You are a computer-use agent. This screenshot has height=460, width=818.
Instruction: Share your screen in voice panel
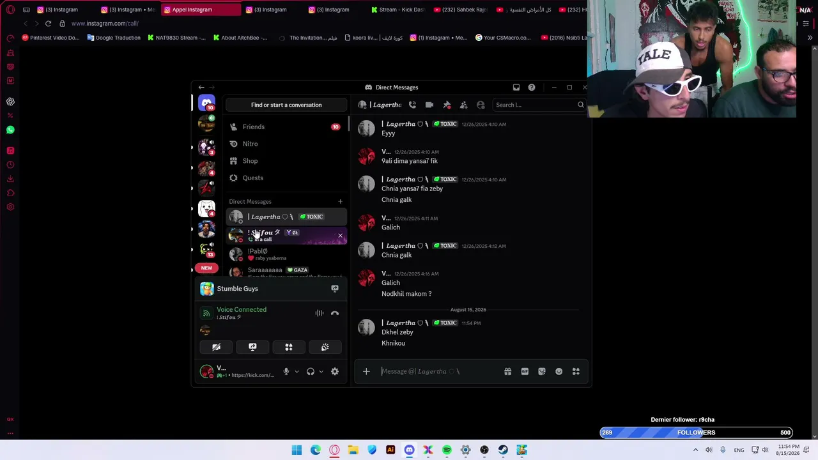[x=252, y=347]
